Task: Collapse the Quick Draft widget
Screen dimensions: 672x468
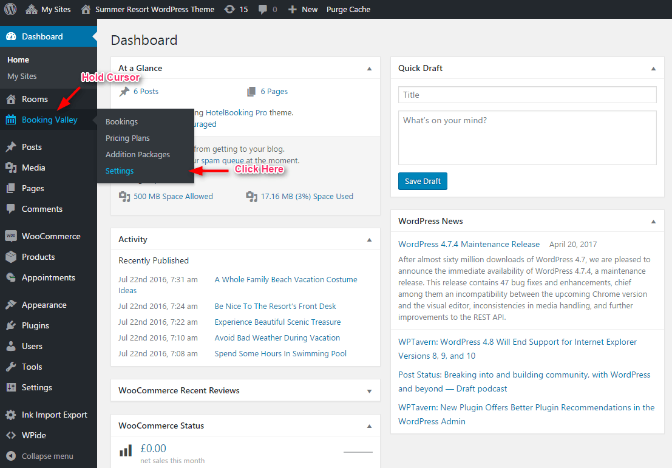Action: click(653, 69)
